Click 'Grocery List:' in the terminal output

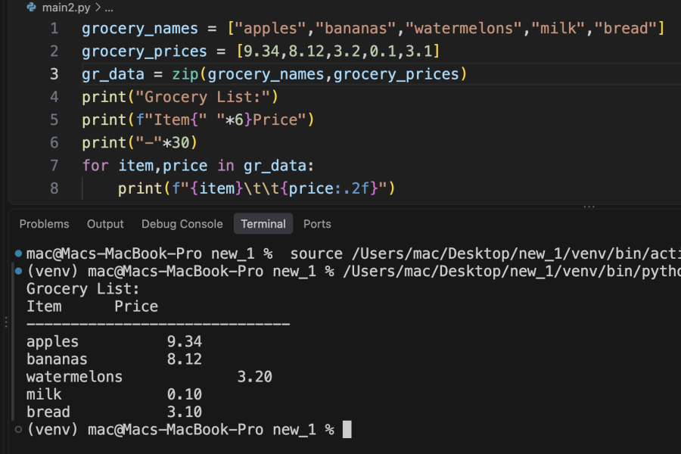click(x=83, y=289)
